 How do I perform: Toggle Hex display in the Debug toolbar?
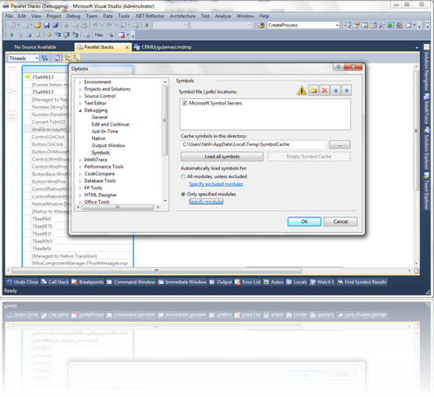coord(99,35)
